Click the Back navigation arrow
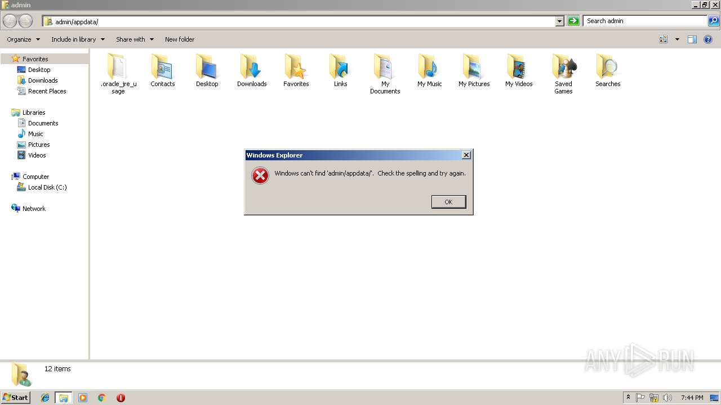 10,21
